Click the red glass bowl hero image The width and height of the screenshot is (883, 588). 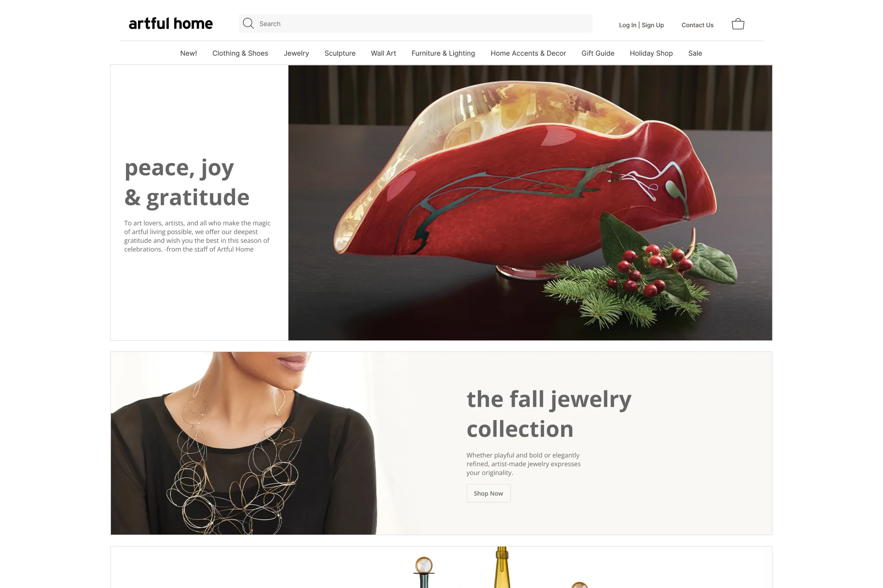(530, 202)
